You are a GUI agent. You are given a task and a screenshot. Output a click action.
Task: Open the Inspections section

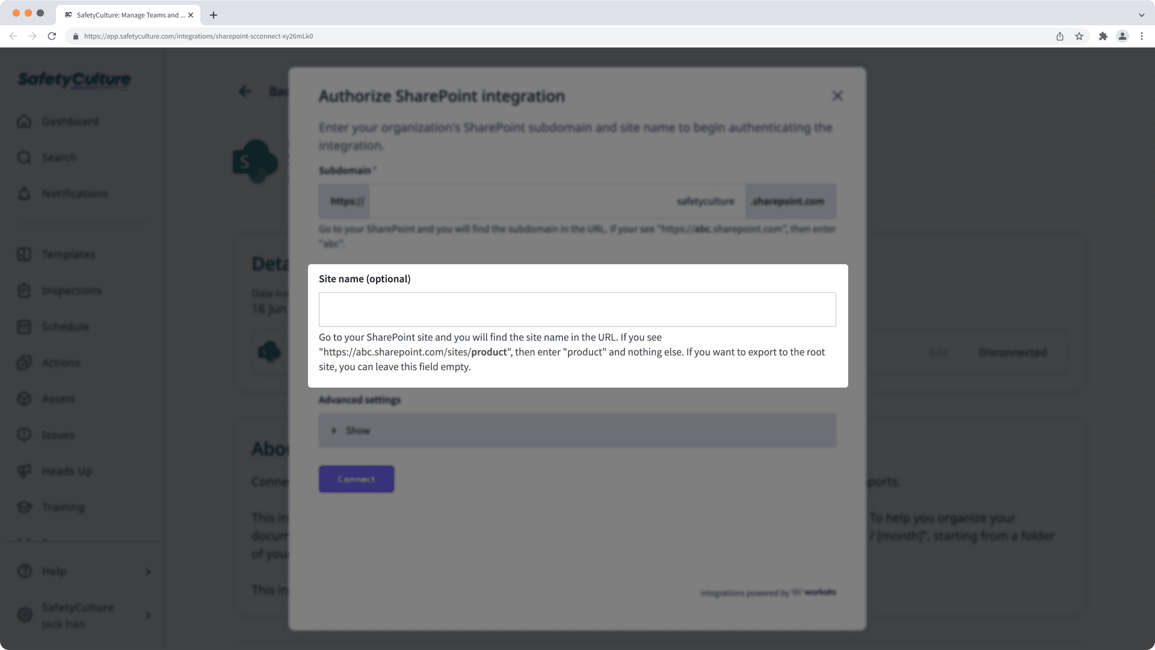(71, 290)
